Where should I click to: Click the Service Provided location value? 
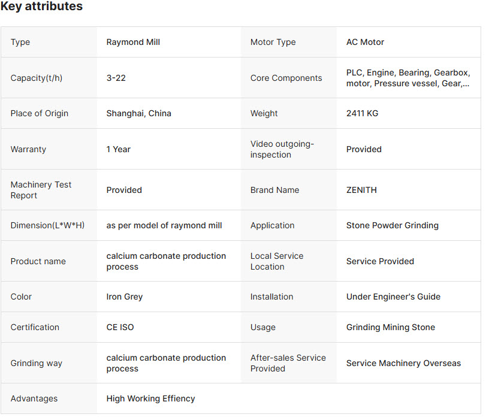[x=380, y=261]
